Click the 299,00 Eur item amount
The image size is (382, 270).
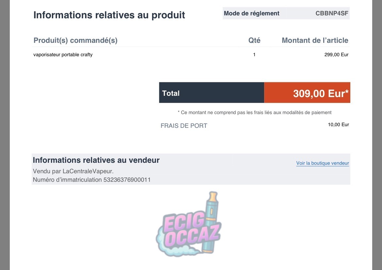point(336,55)
